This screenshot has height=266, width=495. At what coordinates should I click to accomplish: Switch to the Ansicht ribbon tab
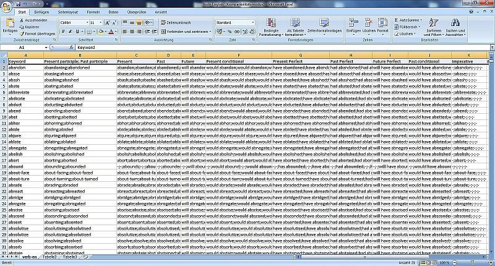(161, 12)
